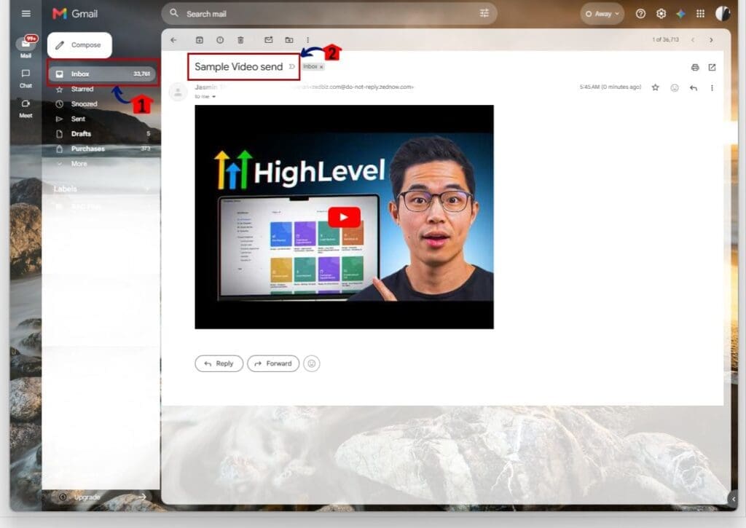
Task: Toggle the importance marker beside subject
Action: (x=291, y=66)
